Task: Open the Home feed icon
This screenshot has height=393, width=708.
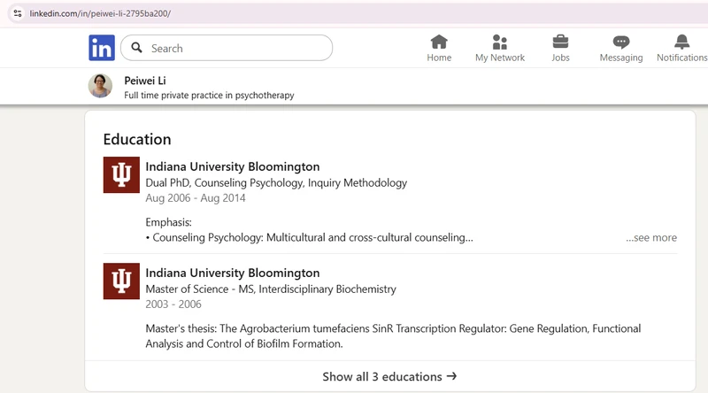Action: point(439,42)
